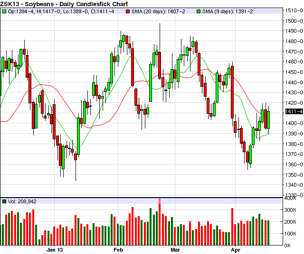
Task: Click the red SMA 20 days swatch
Action: [128, 11]
